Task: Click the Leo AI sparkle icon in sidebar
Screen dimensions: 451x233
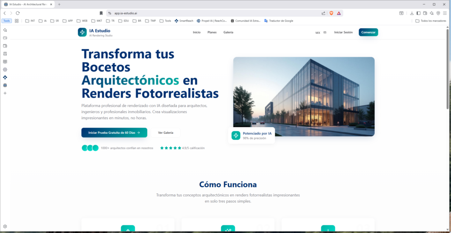Action: (x=5, y=30)
